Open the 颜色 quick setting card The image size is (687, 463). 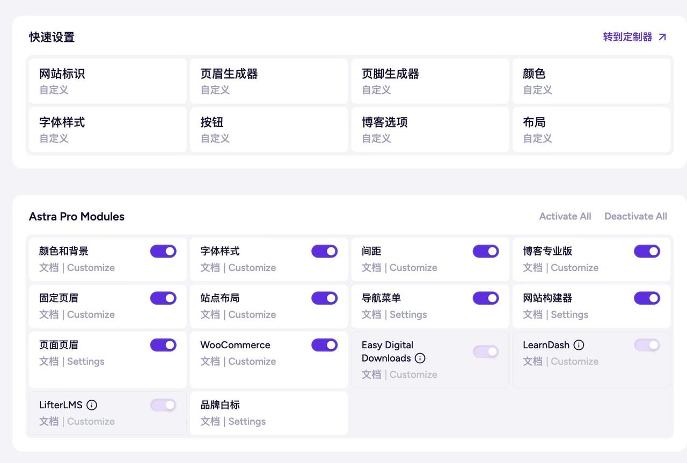[591, 81]
